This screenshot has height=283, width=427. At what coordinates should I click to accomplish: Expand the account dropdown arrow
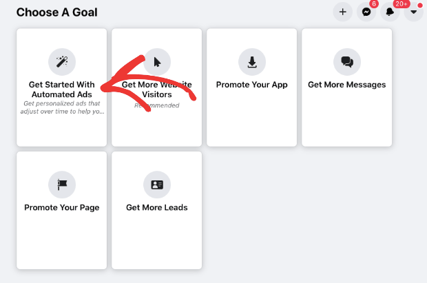click(413, 12)
